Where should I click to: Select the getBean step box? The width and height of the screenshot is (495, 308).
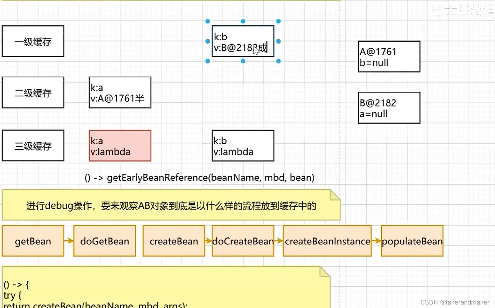point(33,241)
